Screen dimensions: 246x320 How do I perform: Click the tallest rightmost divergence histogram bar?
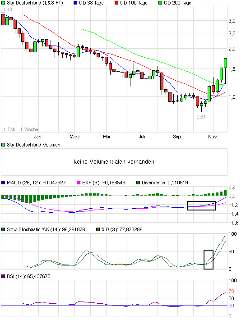225,193
